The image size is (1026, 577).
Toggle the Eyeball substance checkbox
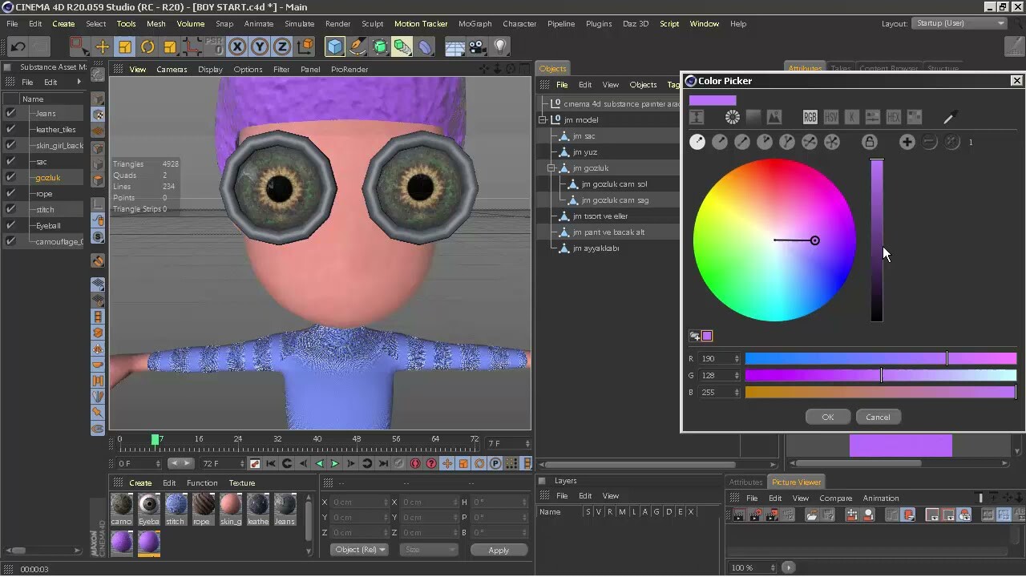pos(10,225)
